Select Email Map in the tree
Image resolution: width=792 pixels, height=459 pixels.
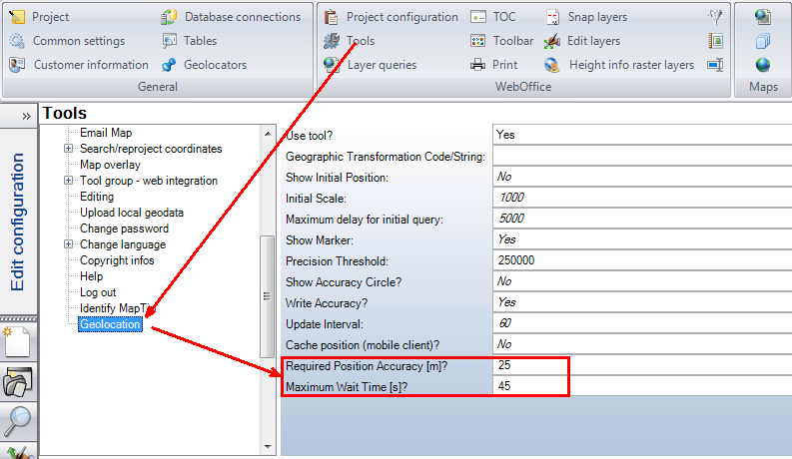click(106, 133)
